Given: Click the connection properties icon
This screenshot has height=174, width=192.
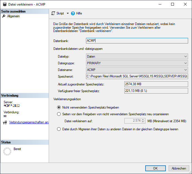Looking at the screenshot, I should point(5,122).
